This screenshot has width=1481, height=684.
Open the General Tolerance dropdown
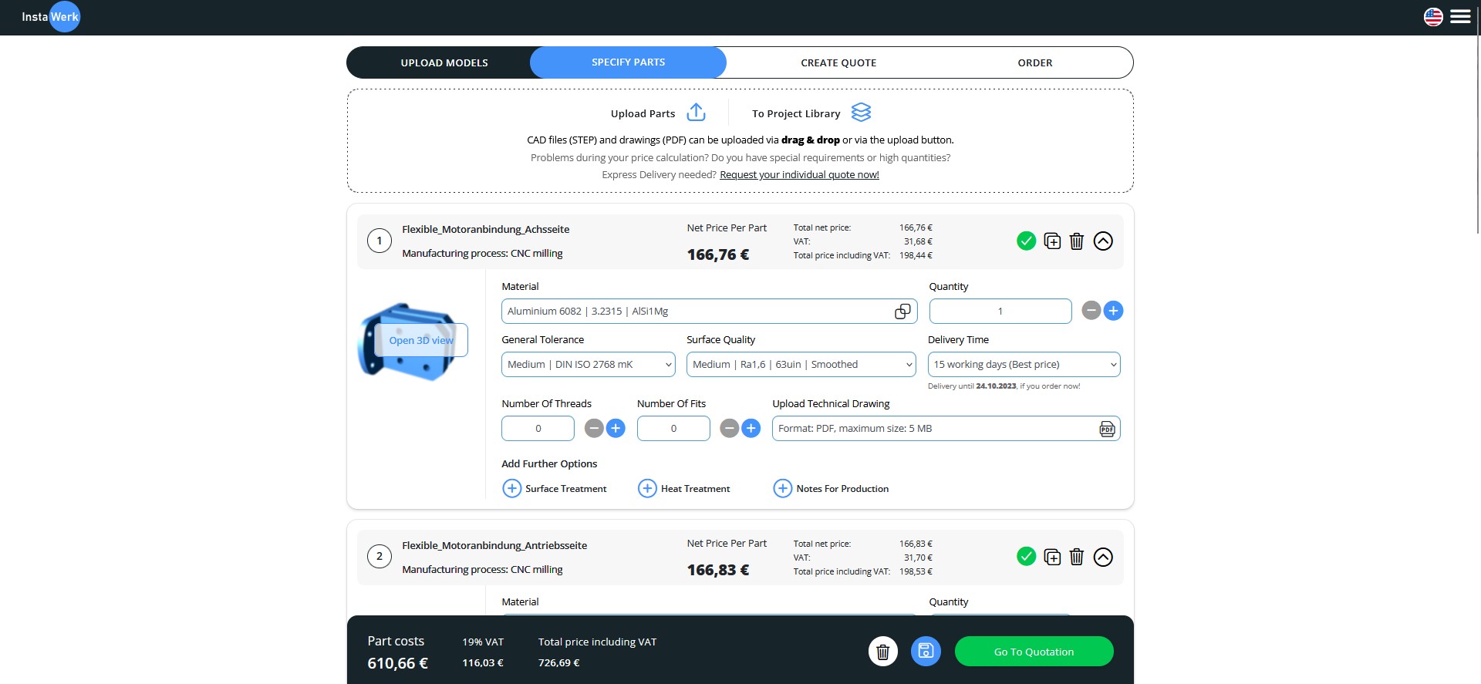coord(588,365)
